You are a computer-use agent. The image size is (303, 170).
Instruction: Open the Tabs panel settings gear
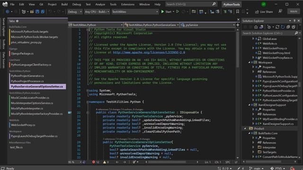click(x=17, y=21)
